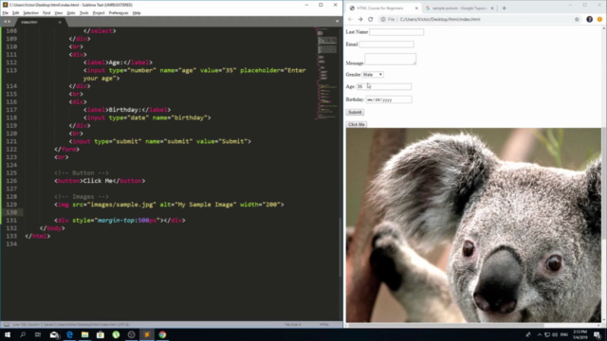Open the Chrome profile avatar
This screenshot has height=341, width=607.
[x=589, y=19]
